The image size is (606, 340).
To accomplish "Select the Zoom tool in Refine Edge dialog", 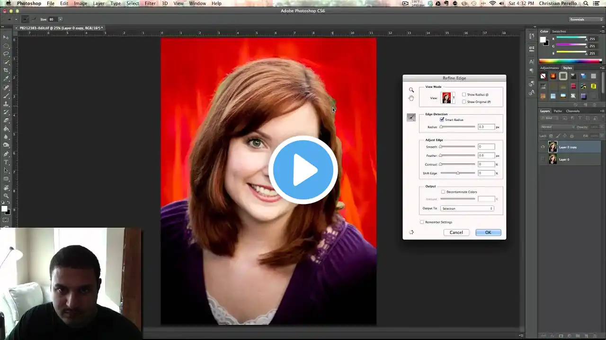I will [411, 90].
